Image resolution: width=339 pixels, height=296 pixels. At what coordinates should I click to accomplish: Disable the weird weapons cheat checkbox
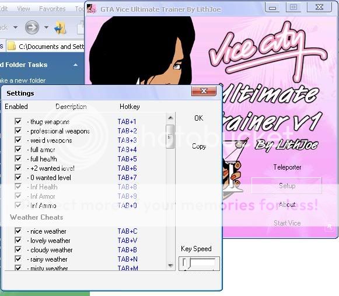point(18,140)
